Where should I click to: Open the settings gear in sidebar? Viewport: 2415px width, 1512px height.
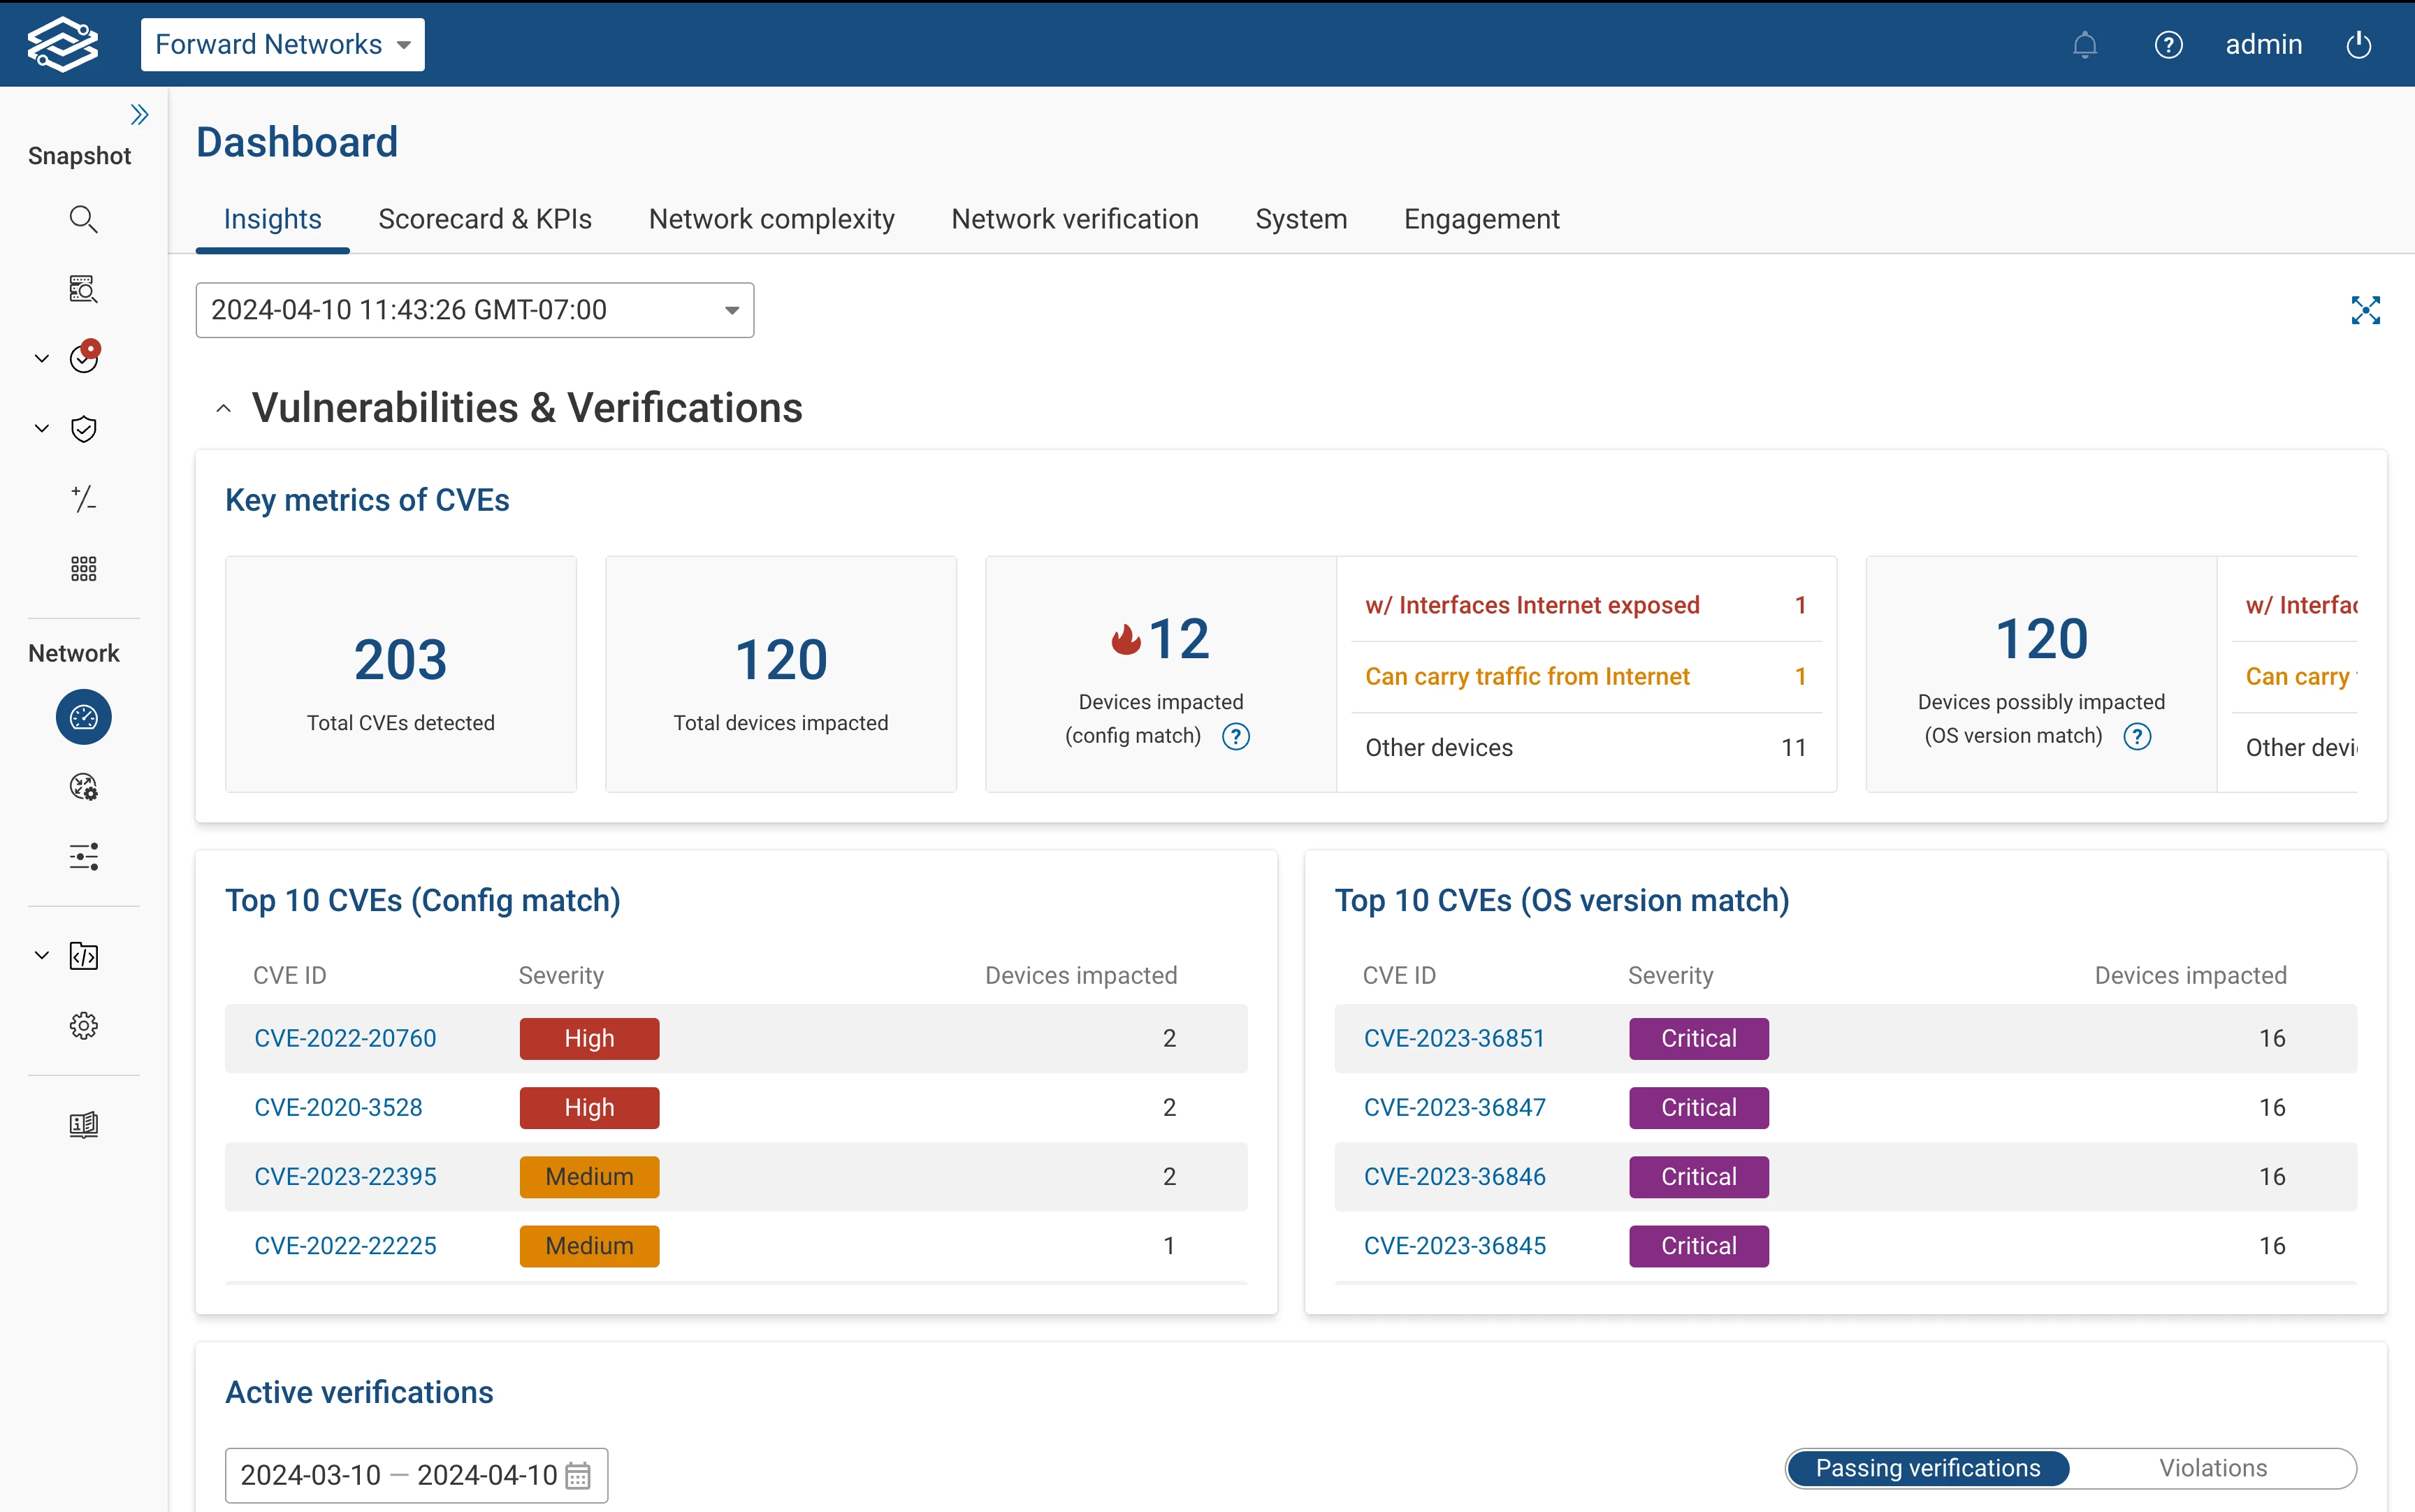coord(83,1026)
